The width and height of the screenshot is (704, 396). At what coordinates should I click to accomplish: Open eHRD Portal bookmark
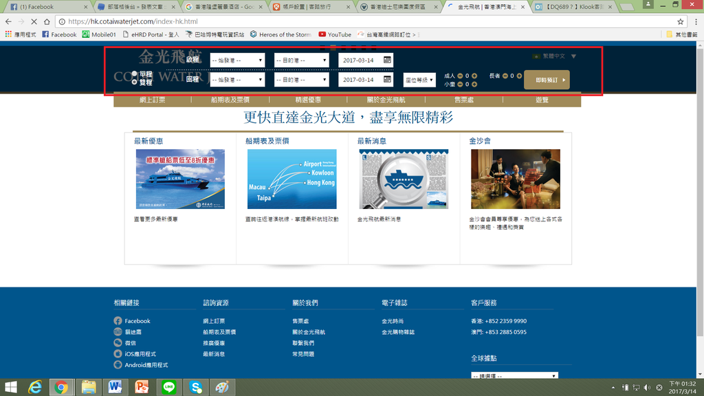coord(151,34)
